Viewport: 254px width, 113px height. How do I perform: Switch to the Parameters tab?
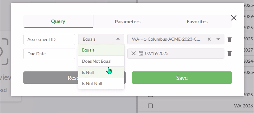point(128,21)
